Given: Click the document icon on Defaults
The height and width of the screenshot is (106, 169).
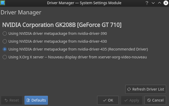Looking at the screenshot, I should pyautogui.click(x=28, y=100).
